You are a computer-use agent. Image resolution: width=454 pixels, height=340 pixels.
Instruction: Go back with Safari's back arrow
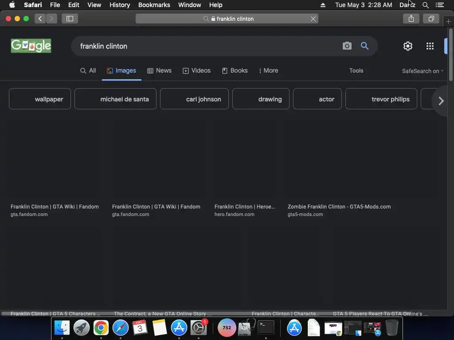pos(40,19)
